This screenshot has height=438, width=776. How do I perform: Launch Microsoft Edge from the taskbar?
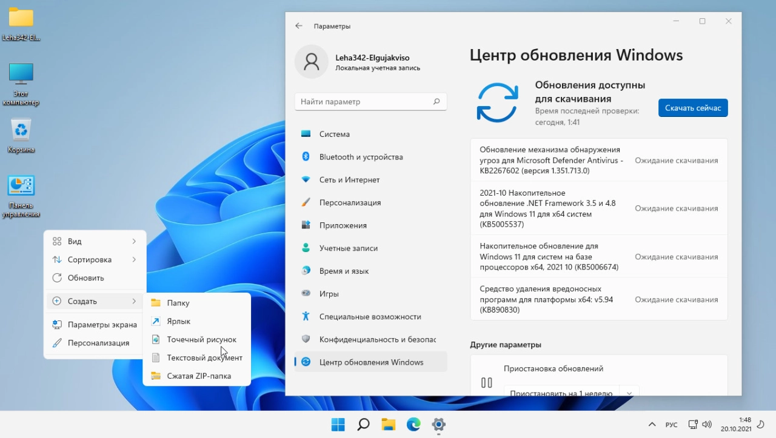pos(413,424)
